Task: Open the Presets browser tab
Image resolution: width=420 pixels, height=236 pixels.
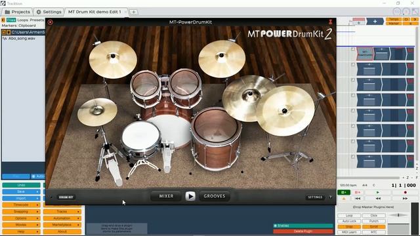Action: point(37,20)
